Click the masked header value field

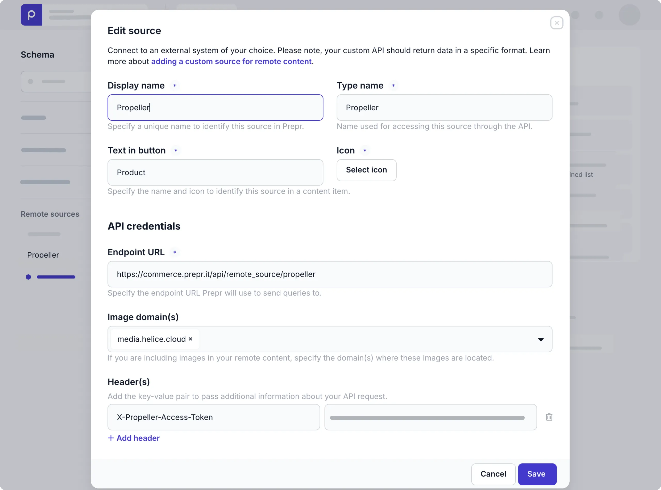point(430,417)
